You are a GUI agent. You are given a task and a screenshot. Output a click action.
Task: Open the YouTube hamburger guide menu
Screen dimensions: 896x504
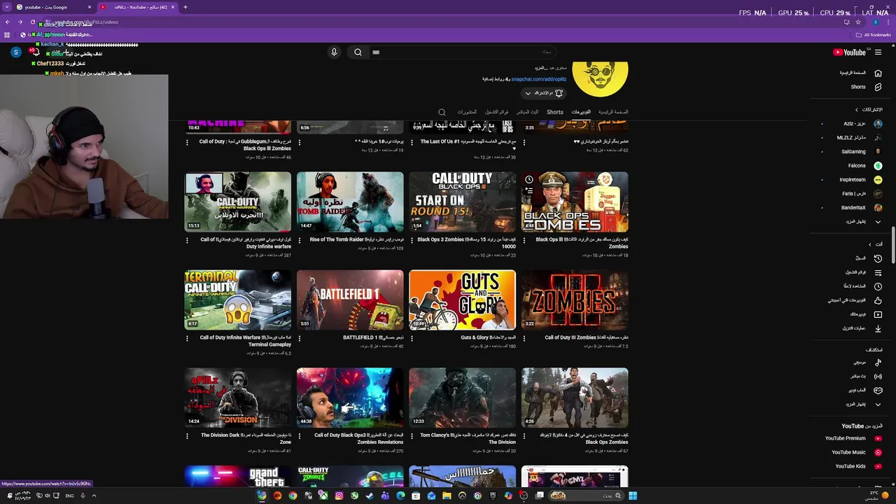(878, 52)
